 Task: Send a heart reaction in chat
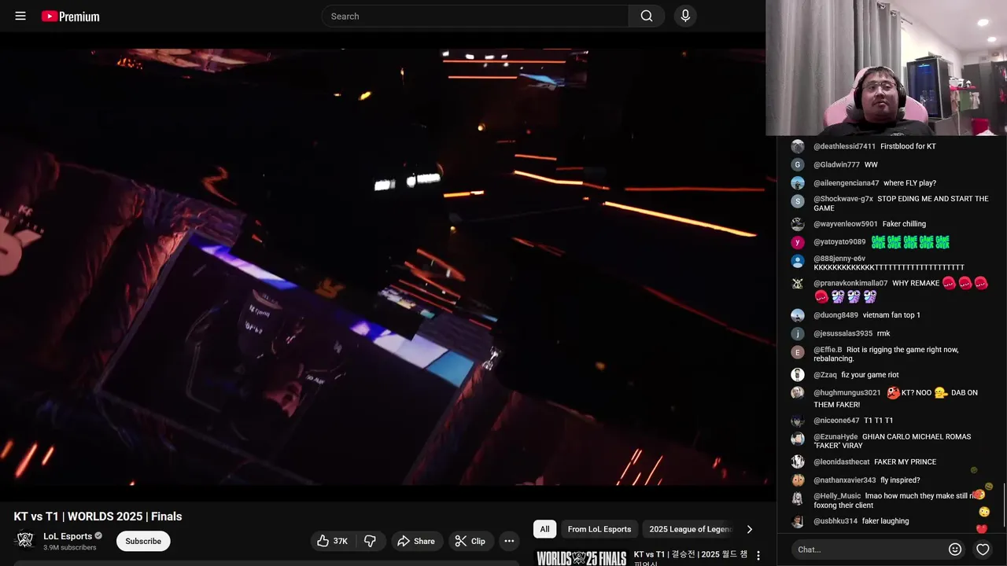tap(983, 549)
